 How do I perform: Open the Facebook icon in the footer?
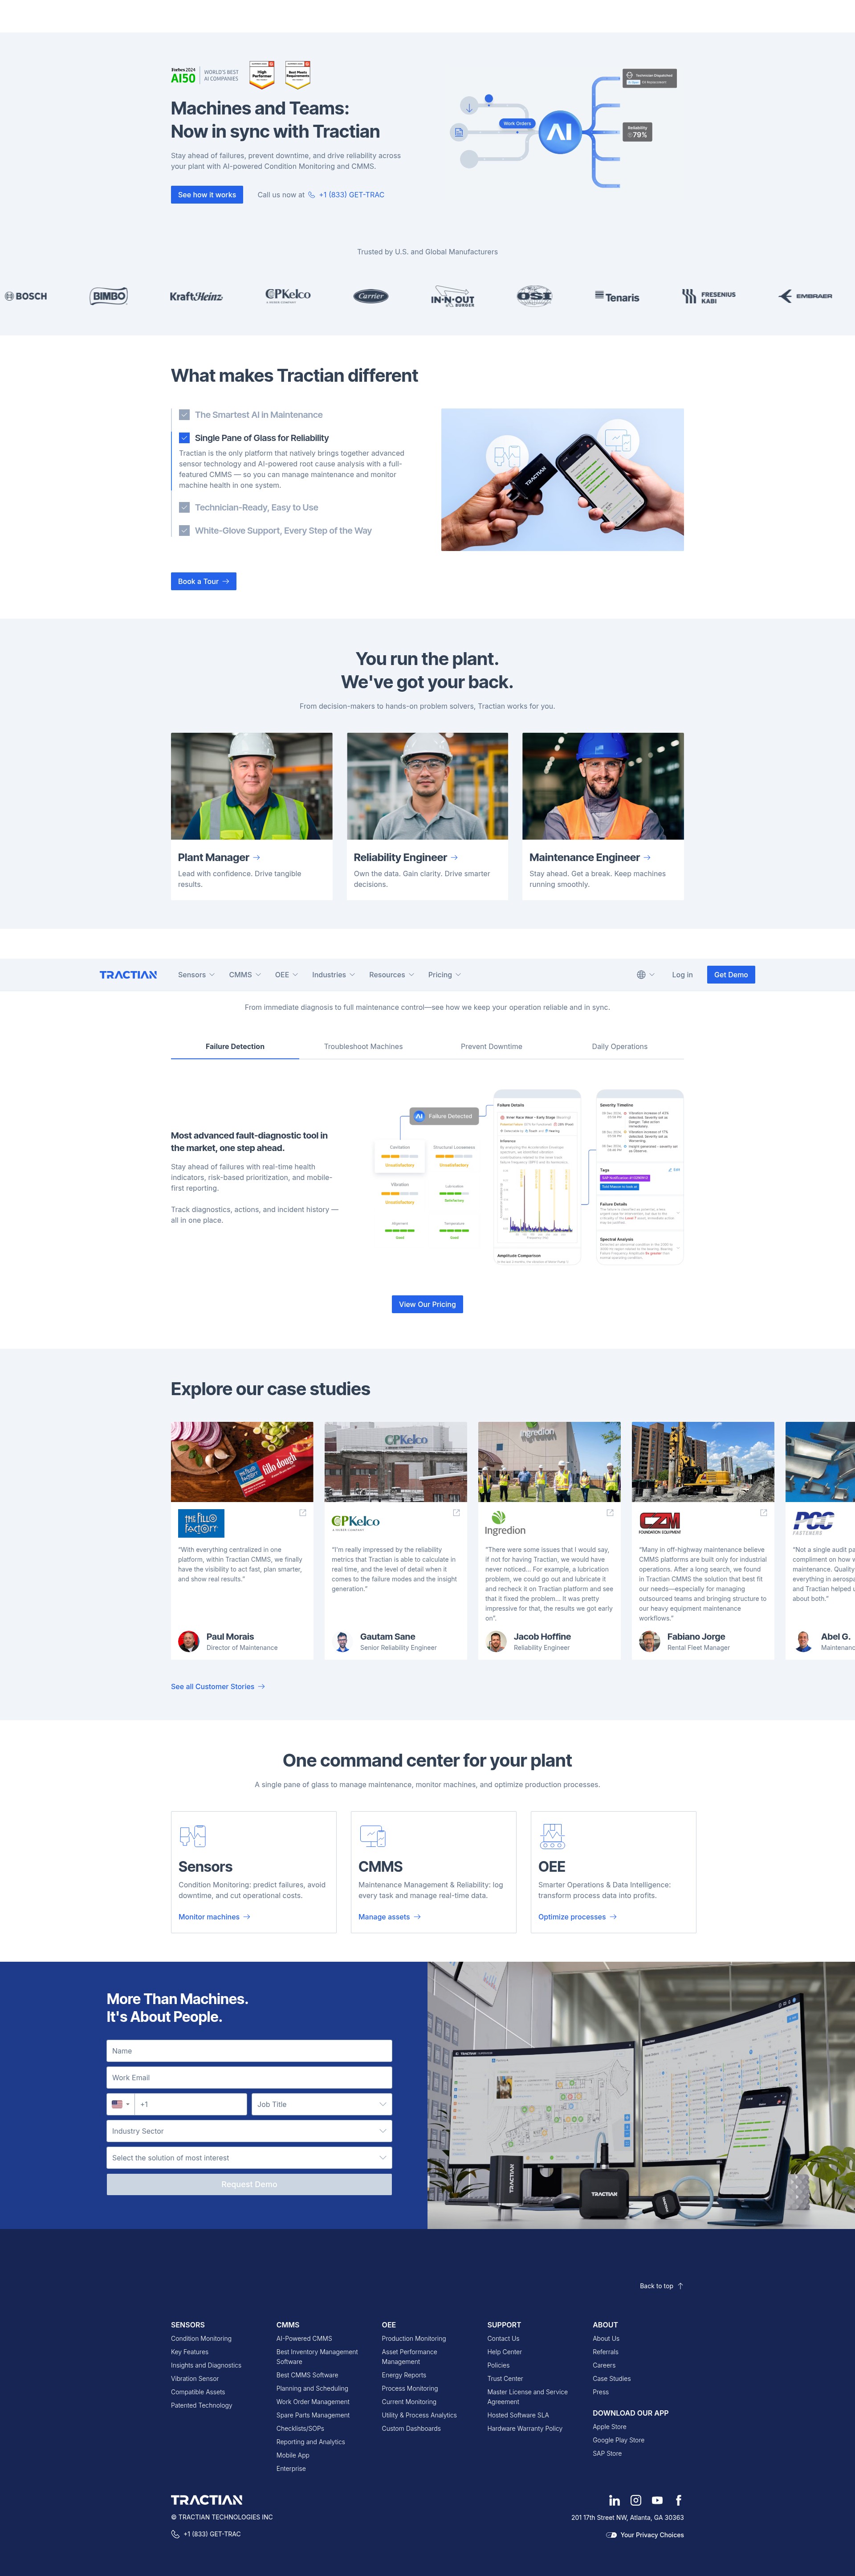click(678, 2500)
